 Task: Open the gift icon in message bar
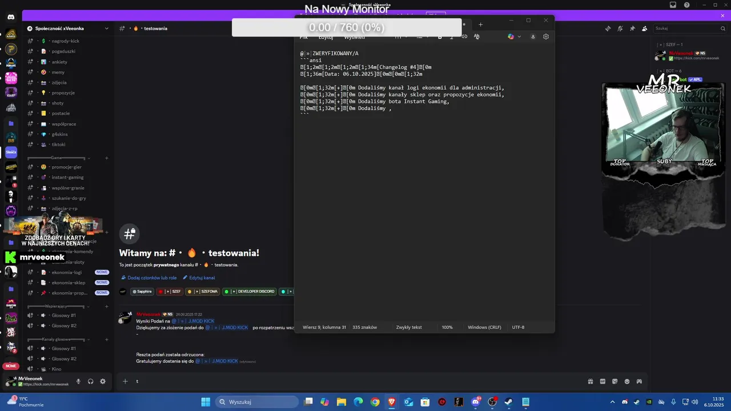coord(590,381)
